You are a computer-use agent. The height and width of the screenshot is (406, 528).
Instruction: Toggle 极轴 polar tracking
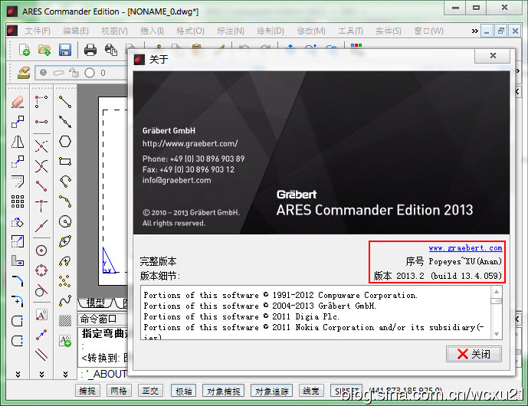[183, 391]
